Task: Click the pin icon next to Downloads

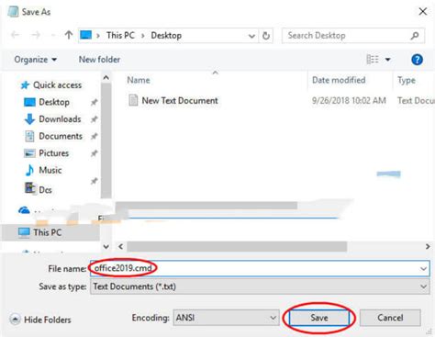Action: [94, 119]
